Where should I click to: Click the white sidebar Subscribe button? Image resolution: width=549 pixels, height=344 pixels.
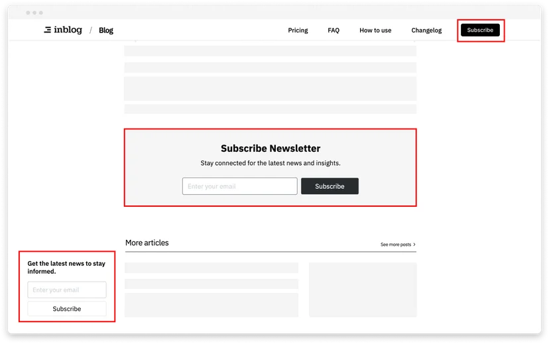click(x=67, y=309)
